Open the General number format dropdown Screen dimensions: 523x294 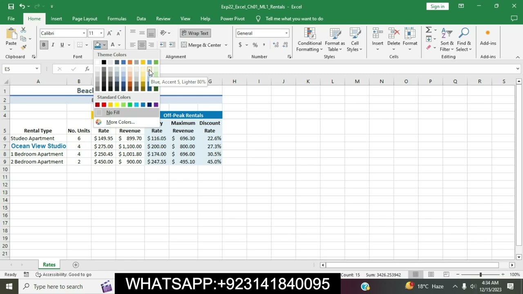(x=286, y=33)
